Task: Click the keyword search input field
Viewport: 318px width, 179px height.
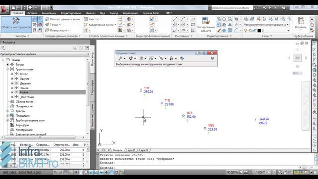Action: 232,8
